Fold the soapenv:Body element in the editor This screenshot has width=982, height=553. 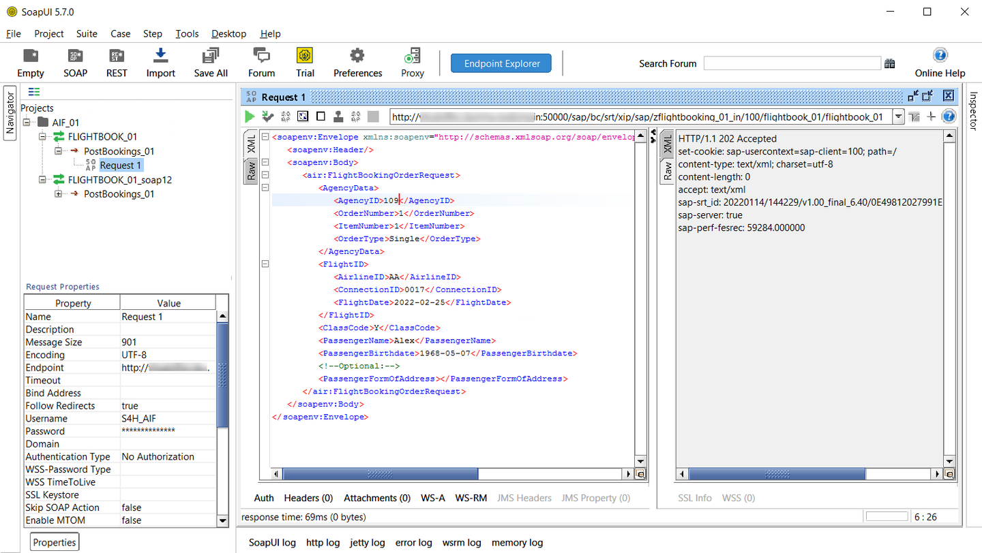[x=265, y=162]
